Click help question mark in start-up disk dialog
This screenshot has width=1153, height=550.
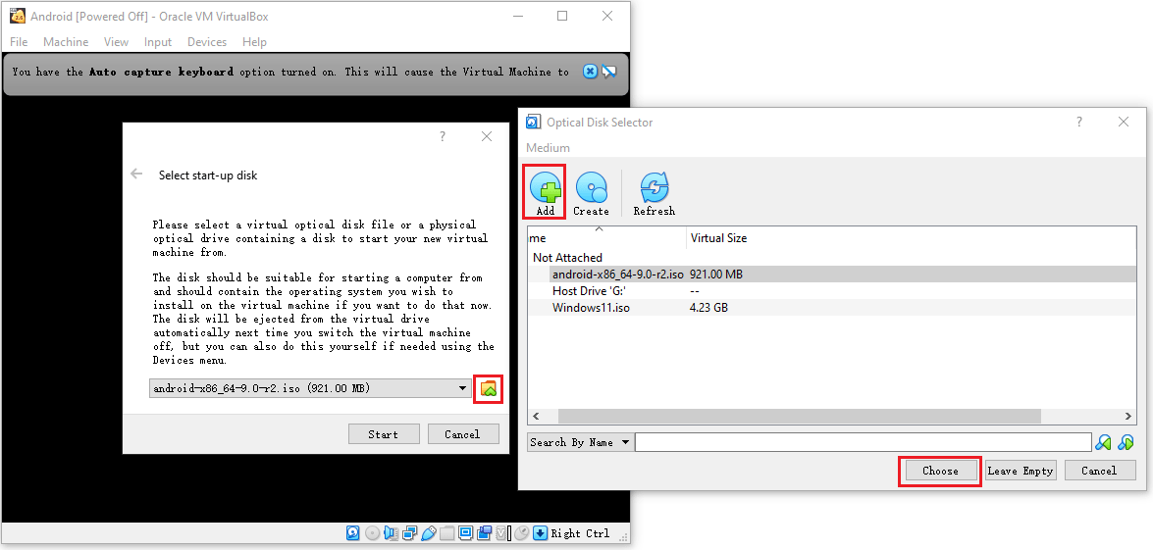[443, 136]
